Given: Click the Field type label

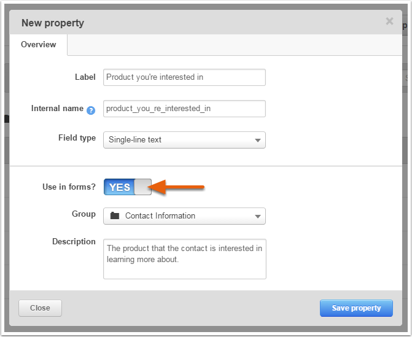Looking at the screenshot, I should coord(77,138).
